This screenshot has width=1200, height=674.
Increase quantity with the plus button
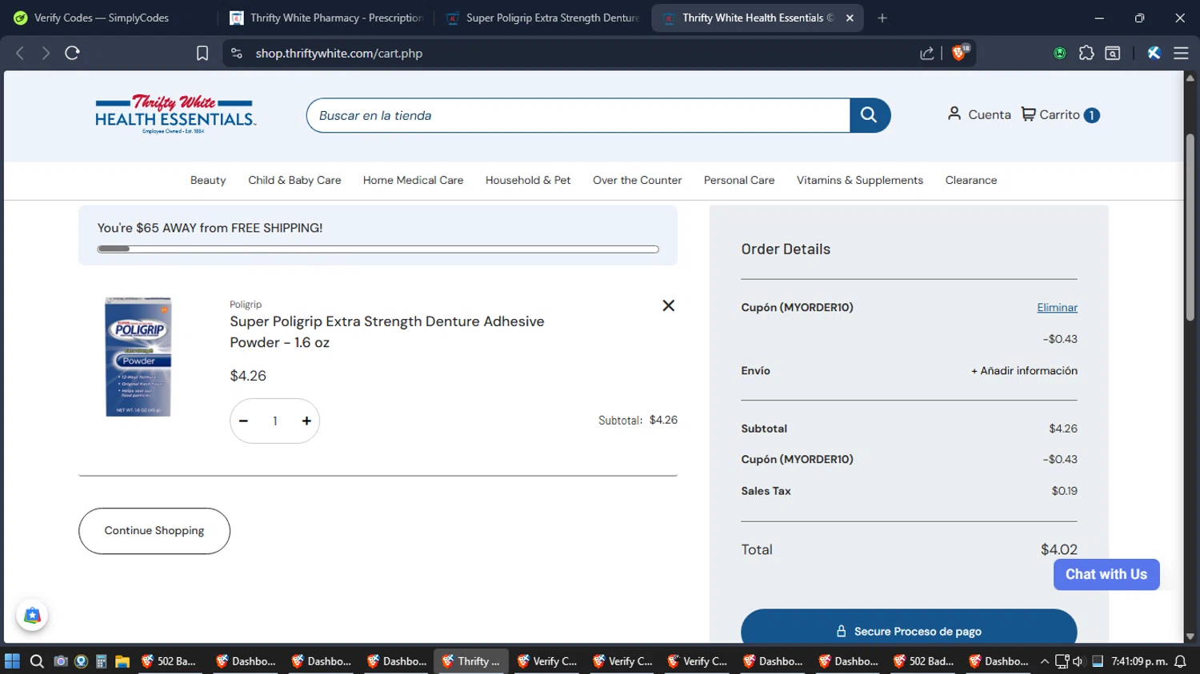[x=306, y=421]
